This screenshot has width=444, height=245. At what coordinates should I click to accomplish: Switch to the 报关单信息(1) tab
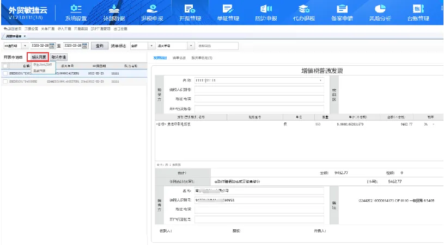[x=202, y=58]
